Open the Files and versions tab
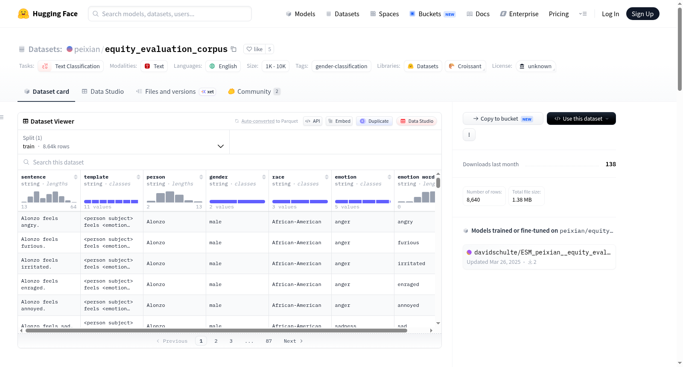683x367 pixels. tap(176, 92)
